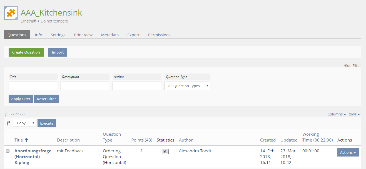Open the Columns dropdown menu
The height and width of the screenshot is (169, 366).
(336, 114)
